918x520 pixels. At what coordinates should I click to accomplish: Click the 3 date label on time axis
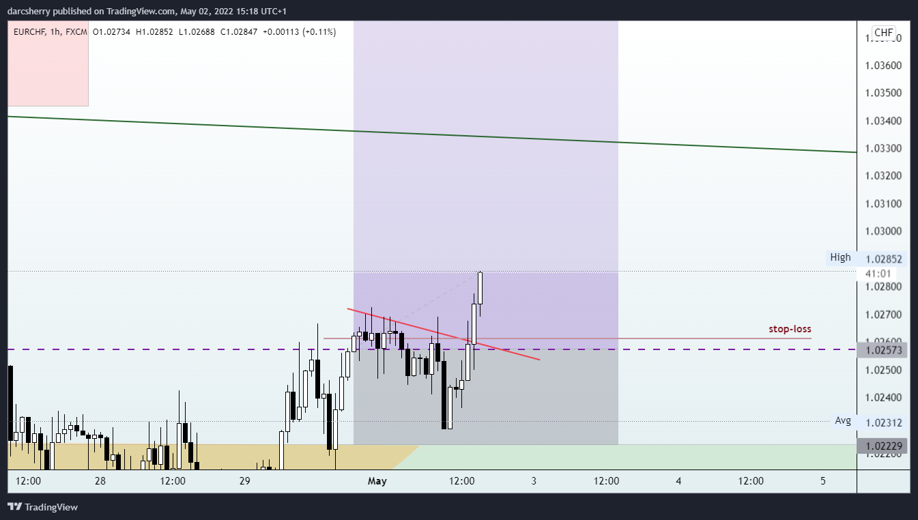tap(534, 481)
